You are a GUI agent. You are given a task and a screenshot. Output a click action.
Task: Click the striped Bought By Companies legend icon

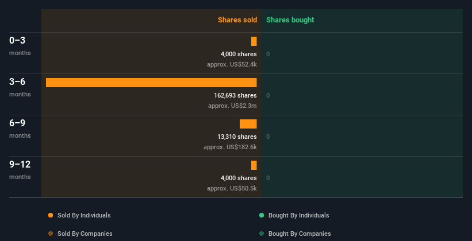click(x=262, y=234)
